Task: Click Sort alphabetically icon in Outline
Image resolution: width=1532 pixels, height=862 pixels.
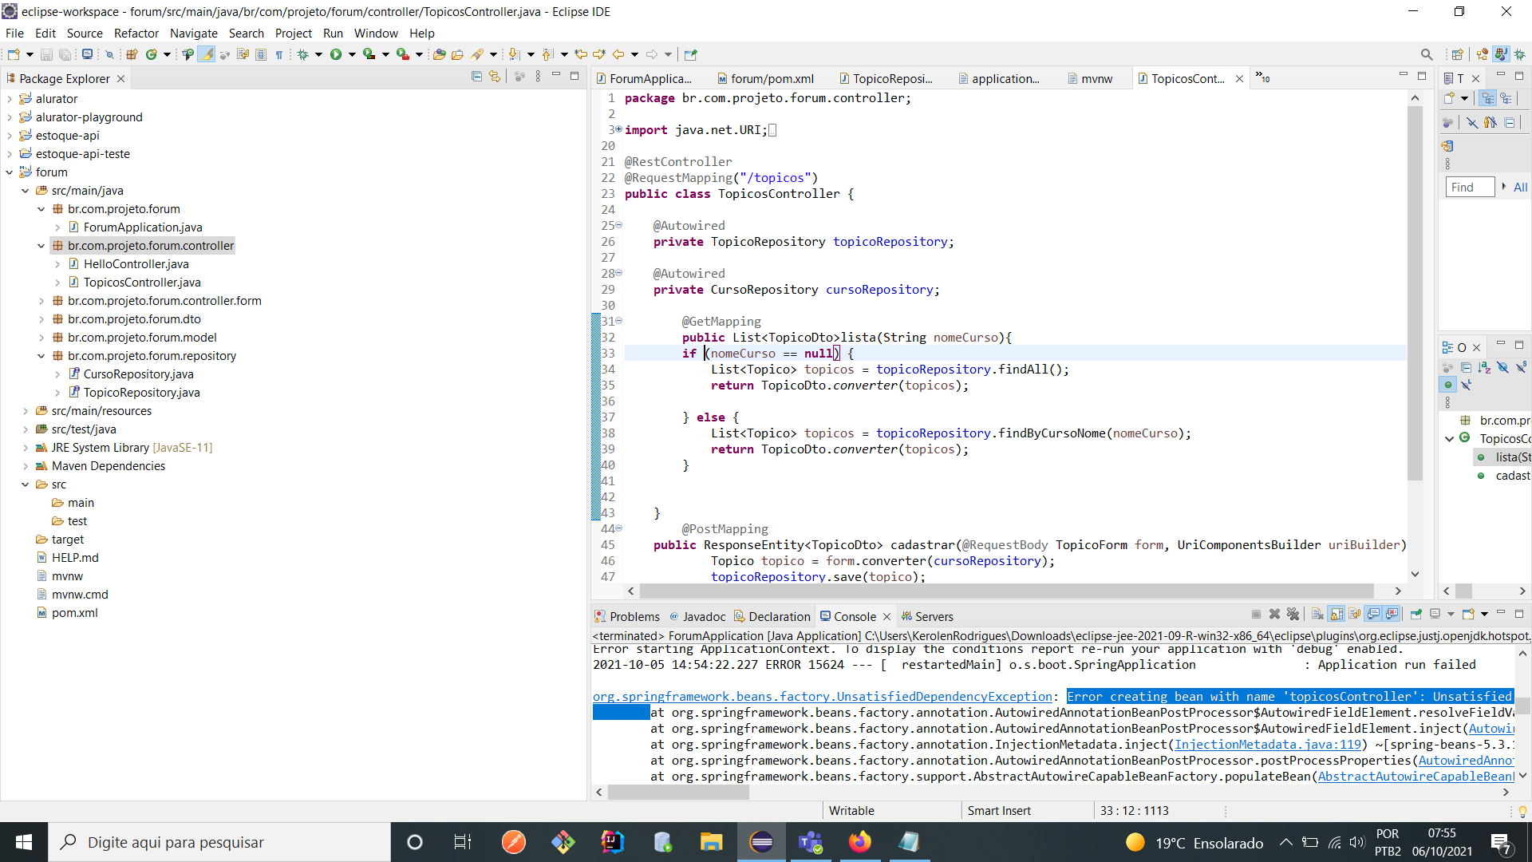Action: point(1484,367)
